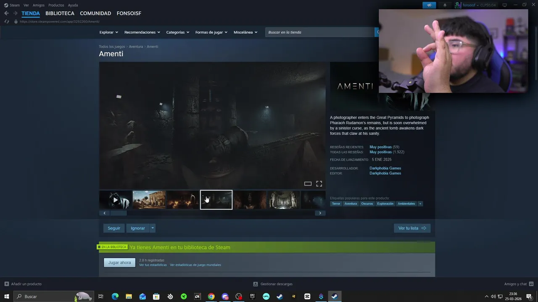Open Ver estadísticas de juego mundiales link
This screenshot has height=302, width=538.
[195, 265]
